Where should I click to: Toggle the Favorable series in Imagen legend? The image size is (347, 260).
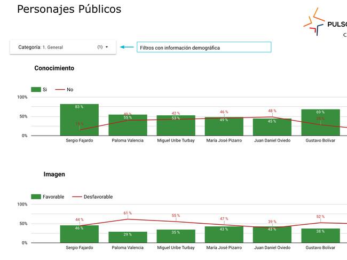coord(48,197)
